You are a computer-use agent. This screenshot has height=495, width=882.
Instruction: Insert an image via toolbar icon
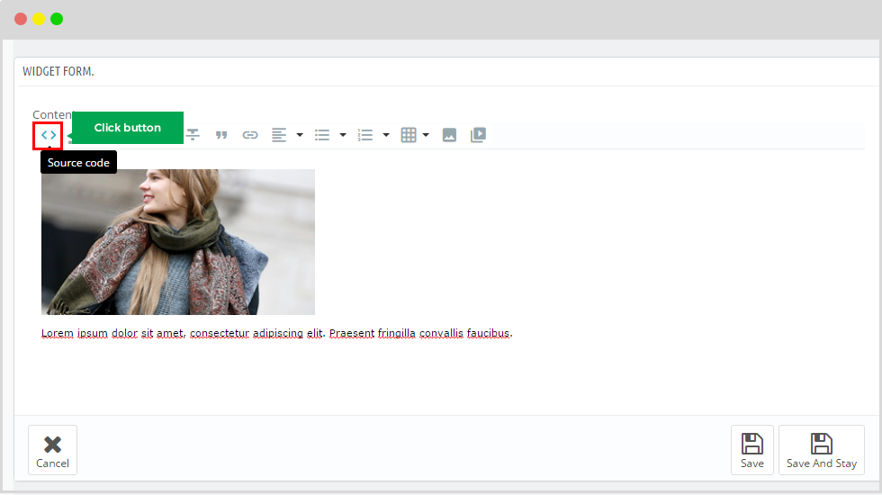click(x=449, y=135)
